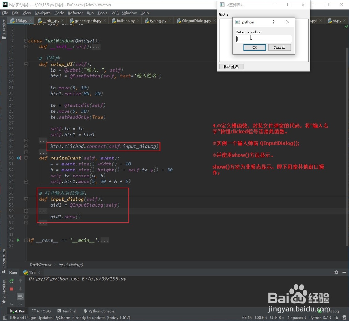This screenshot has width=349, height=321.
Task: Expand the folded region at line 67
Action: (x=26, y=223)
